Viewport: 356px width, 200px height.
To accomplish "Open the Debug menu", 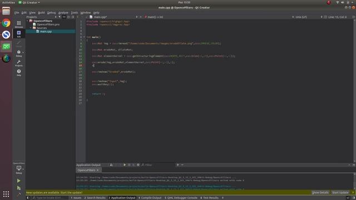I will [x=51, y=13].
